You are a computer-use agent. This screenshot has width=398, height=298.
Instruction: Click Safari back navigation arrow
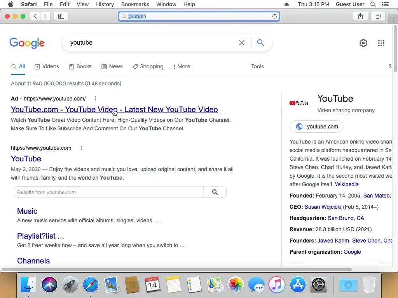point(35,16)
